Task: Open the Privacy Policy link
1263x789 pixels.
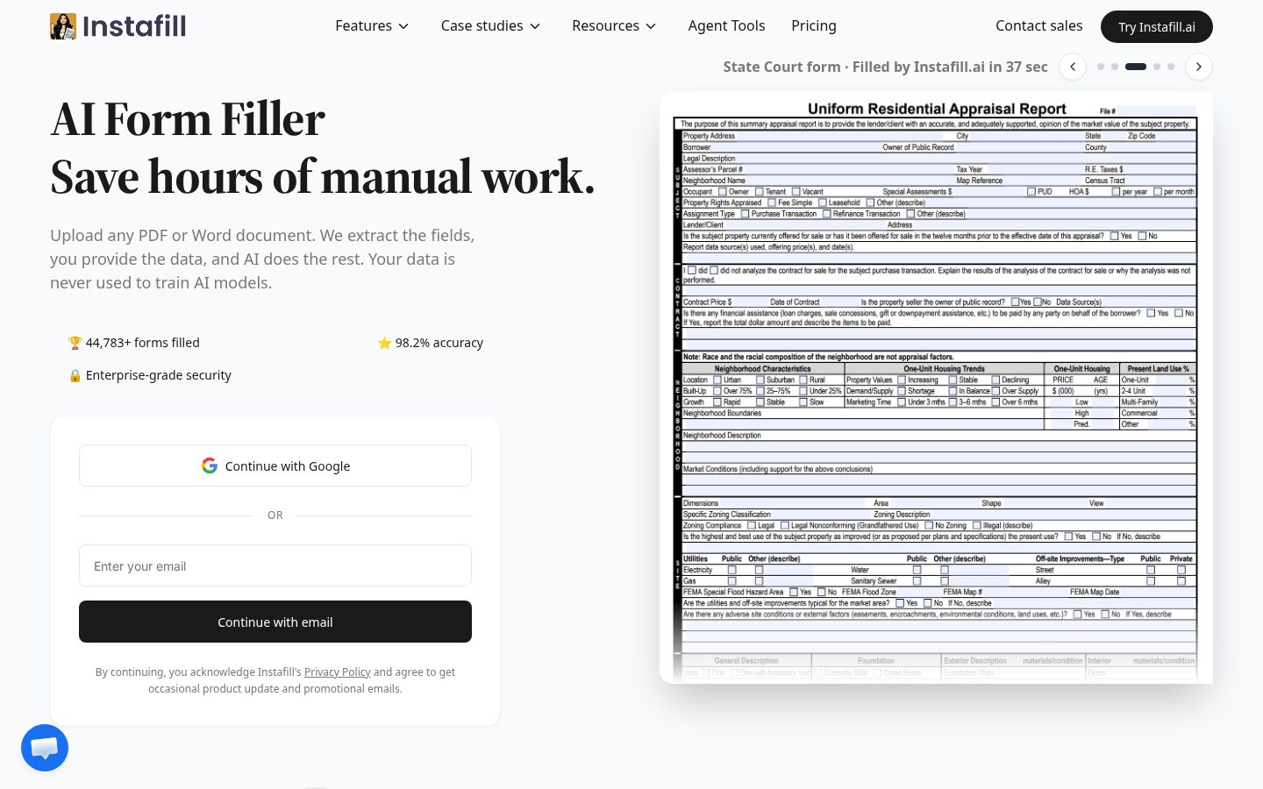Action: point(338,672)
